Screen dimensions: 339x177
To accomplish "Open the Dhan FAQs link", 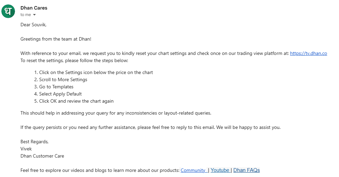I will click(x=246, y=170).
